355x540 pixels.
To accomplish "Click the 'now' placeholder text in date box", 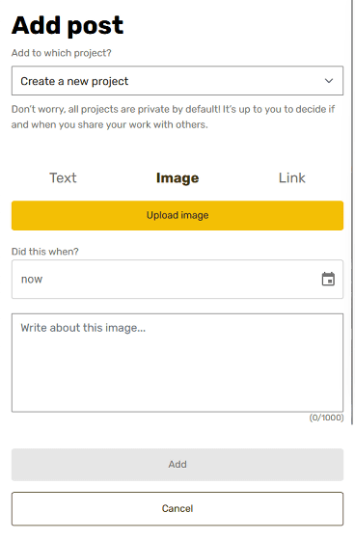I will point(32,280).
